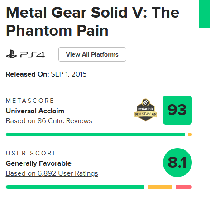Click the green positive user ratings bar
This screenshot has height=197, width=210.
(75, 187)
